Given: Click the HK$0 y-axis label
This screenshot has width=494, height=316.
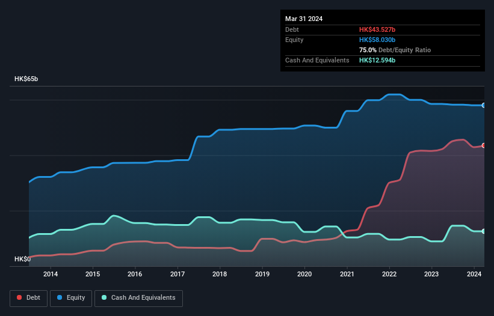Looking at the screenshot, I should click(22, 259).
